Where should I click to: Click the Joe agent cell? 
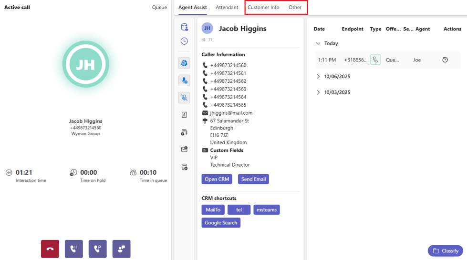click(x=417, y=60)
